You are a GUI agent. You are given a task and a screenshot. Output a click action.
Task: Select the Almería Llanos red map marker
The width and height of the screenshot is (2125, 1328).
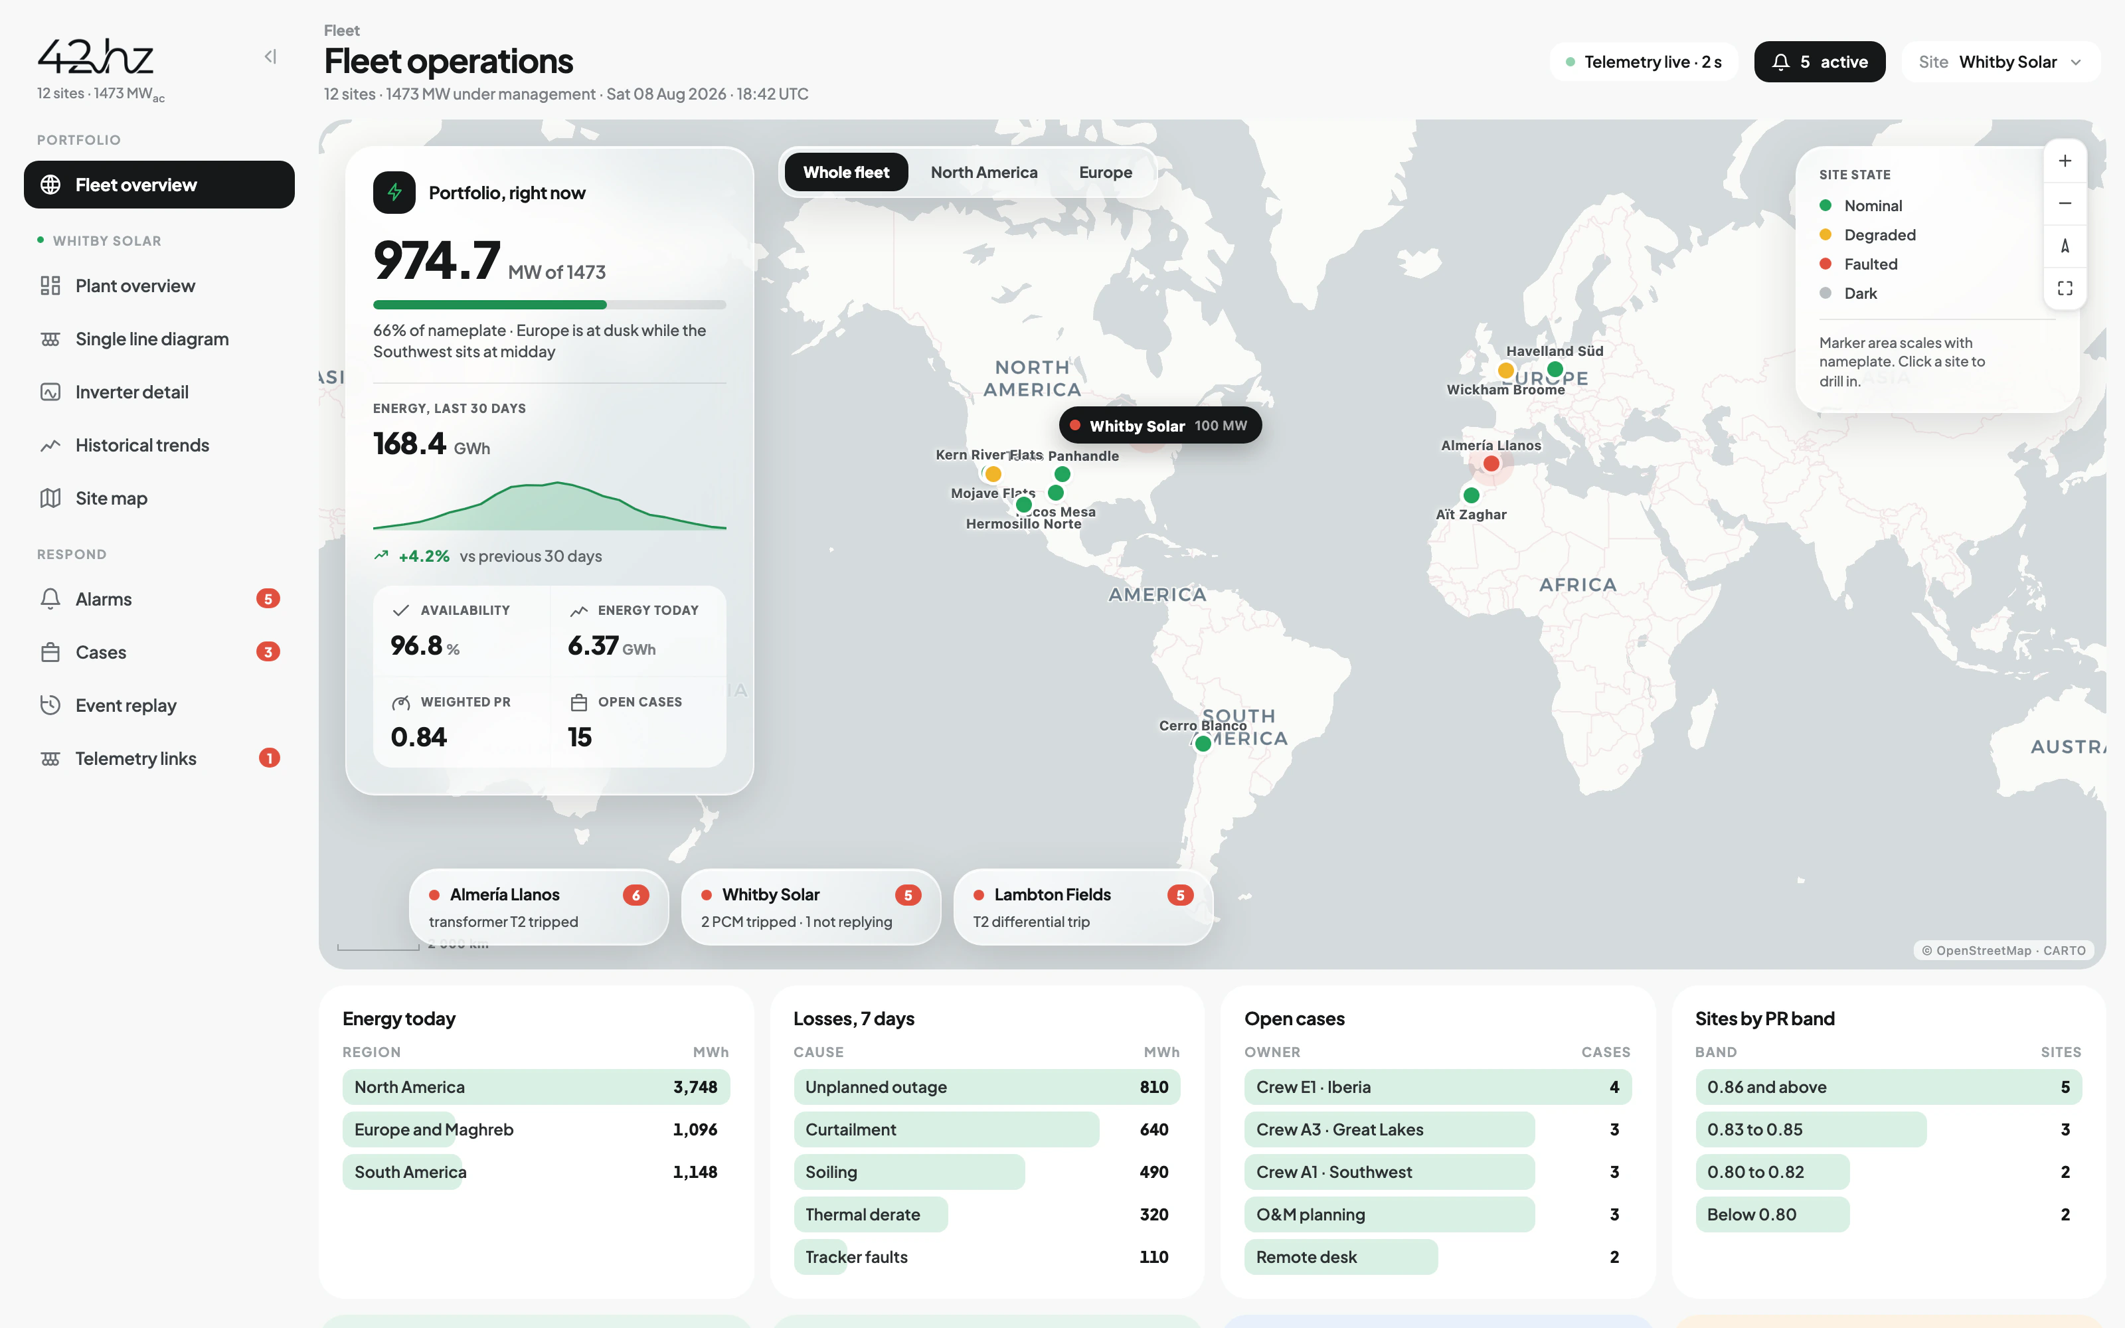(1491, 463)
